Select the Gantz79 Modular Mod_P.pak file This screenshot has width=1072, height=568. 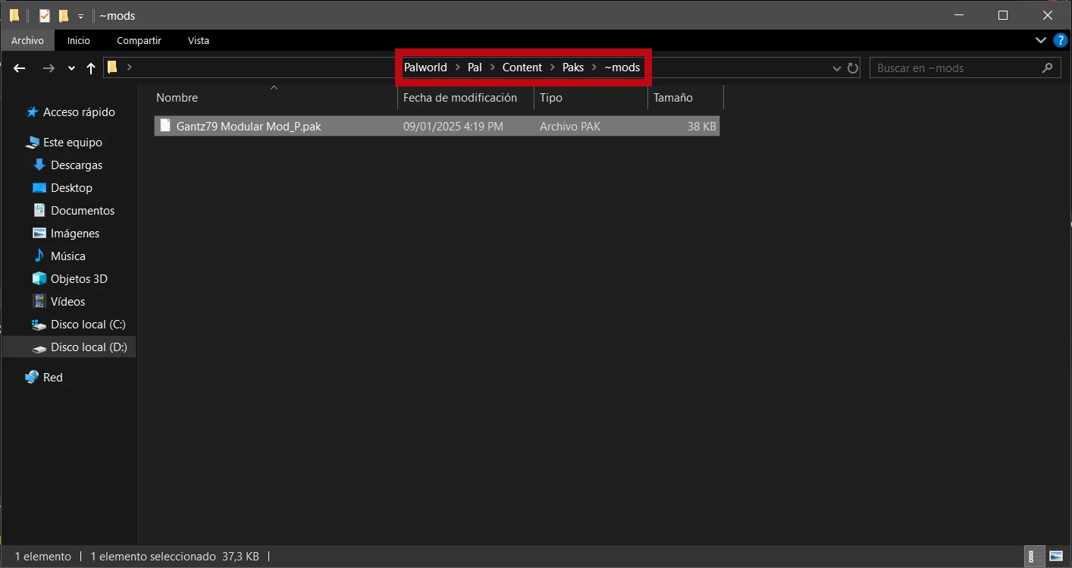(437, 126)
